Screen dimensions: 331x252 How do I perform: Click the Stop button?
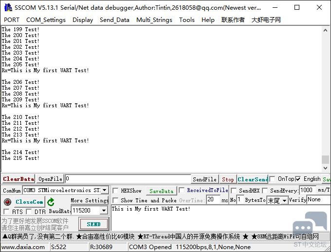[x=228, y=179]
